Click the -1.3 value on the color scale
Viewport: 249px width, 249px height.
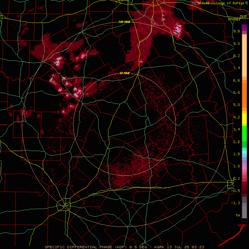pos(235,203)
